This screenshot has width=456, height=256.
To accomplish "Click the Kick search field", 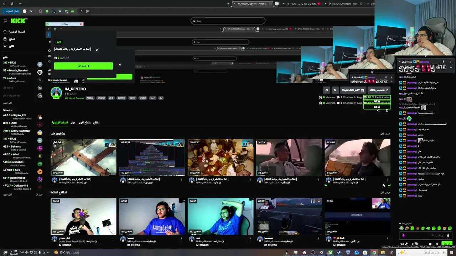I will 228,21.
